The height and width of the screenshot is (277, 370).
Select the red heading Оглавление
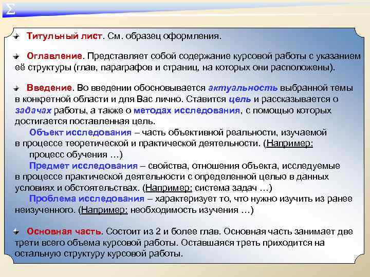(x=54, y=56)
